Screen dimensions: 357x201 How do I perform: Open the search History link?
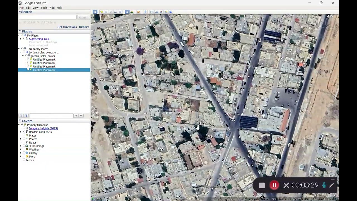pos(84,27)
